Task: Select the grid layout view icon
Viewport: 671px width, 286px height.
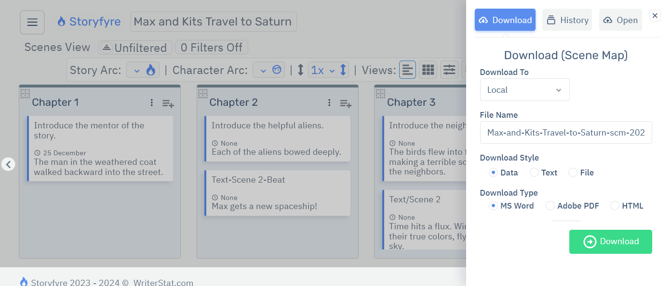Action: click(x=428, y=69)
